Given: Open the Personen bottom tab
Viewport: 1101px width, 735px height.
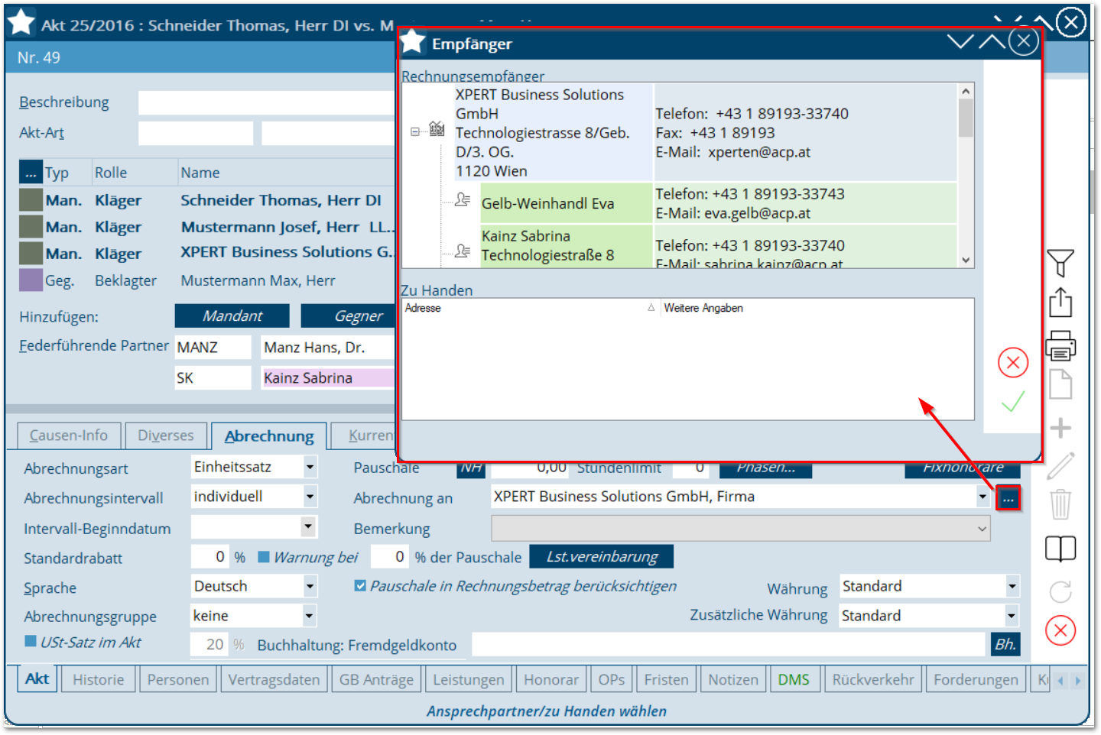Looking at the screenshot, I should tap(178, 679).
